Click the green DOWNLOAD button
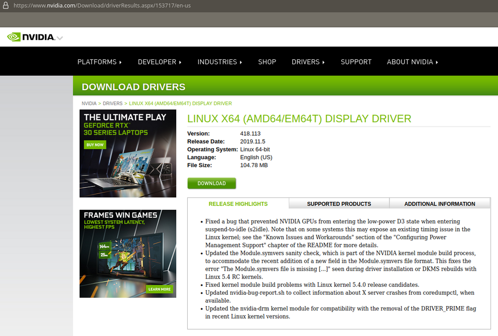Viewport: 498px width, 336px height. pyautogui.click(x=212, y=183)
